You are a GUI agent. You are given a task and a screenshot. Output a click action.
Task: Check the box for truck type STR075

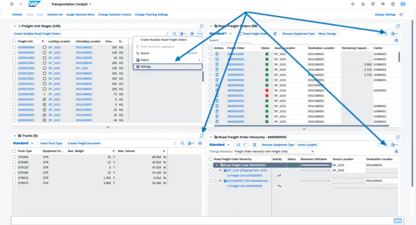click(x=14, y=183)
